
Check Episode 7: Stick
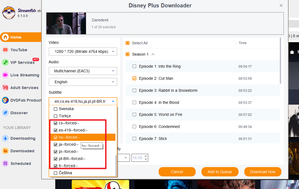tap(134, 139)
